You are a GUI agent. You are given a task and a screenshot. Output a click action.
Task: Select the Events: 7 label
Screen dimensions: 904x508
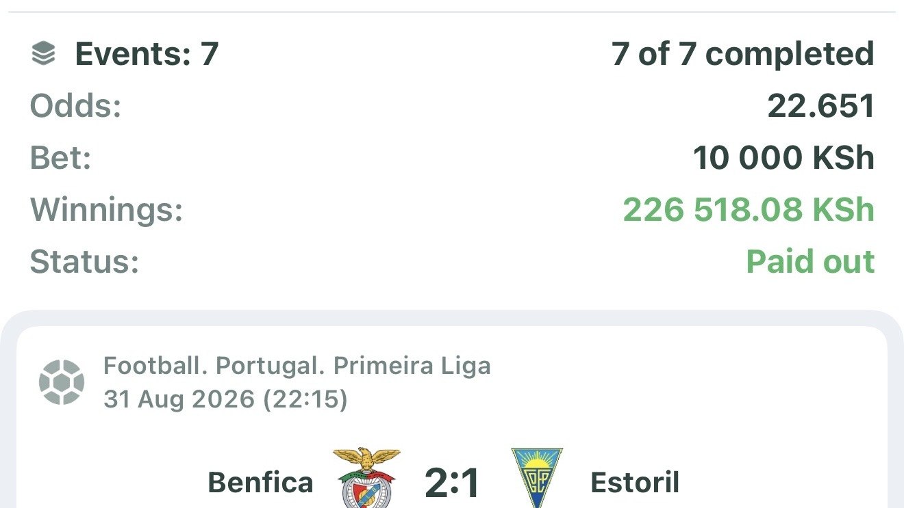point(147,54)
